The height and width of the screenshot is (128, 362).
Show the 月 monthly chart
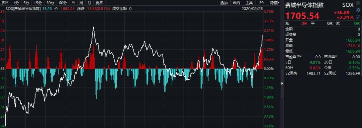pyautogui.click(x=89, y=3)
